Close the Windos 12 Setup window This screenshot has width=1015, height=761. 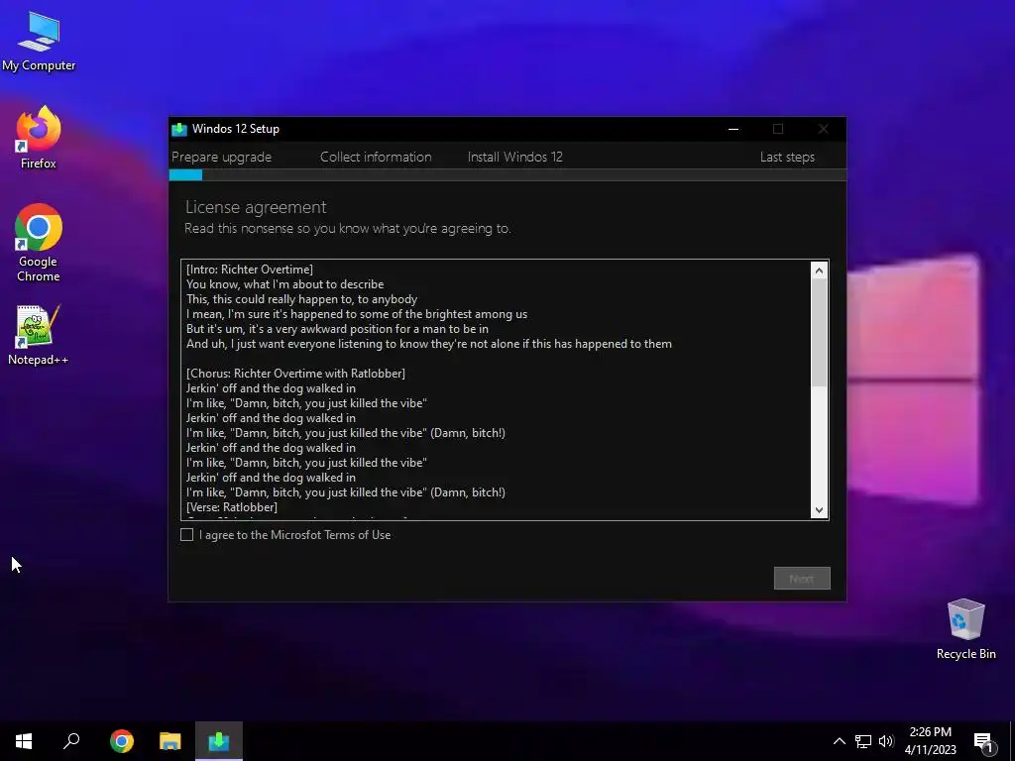(x=823, y=129)
